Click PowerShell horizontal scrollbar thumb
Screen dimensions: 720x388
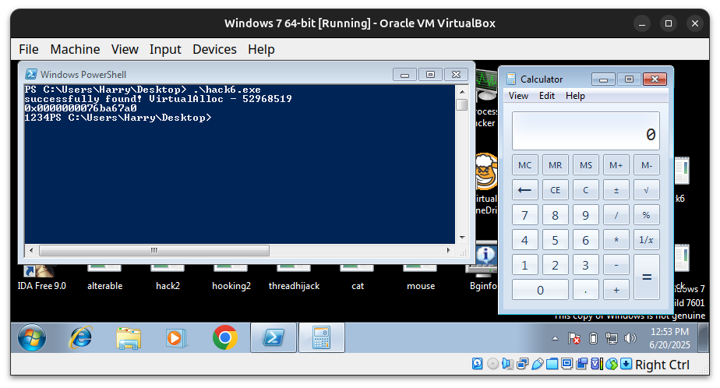pos(154,250)
